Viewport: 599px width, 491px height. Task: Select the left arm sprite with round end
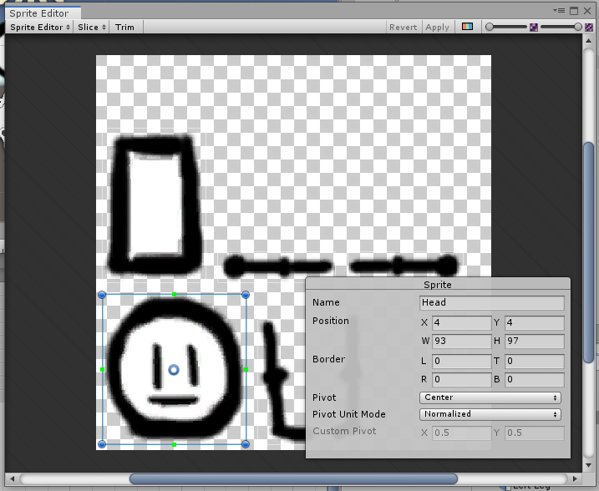(x=278, y=266)
